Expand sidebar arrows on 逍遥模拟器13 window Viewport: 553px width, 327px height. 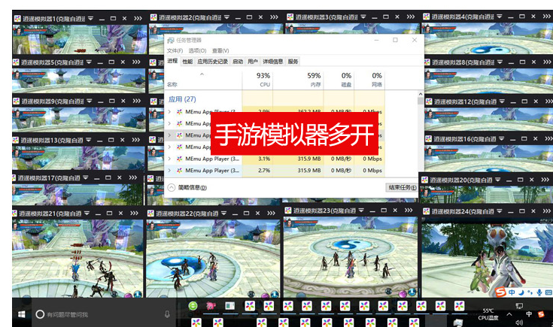(135, 140)
